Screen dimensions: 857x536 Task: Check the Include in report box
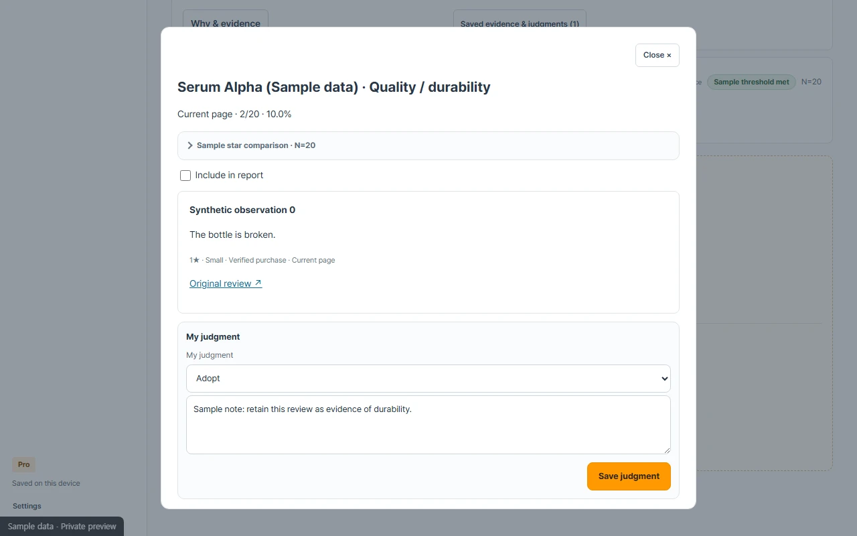point(185,176)
